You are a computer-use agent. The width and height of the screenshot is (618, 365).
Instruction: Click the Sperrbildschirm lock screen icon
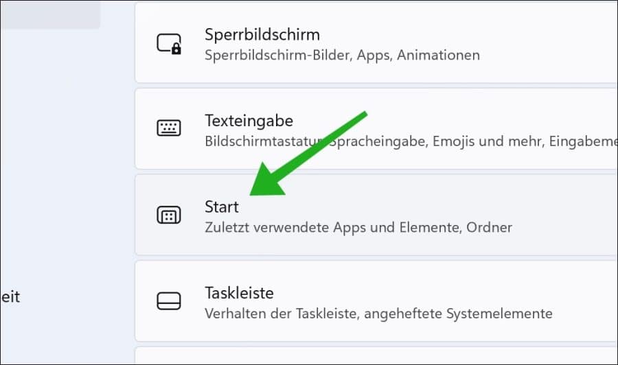pos(169,44)
